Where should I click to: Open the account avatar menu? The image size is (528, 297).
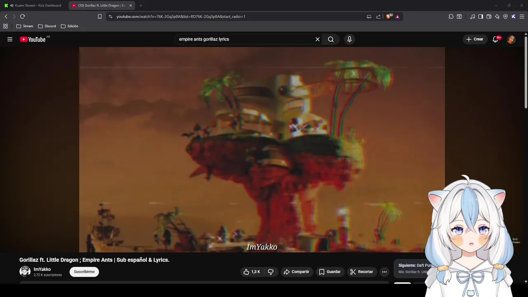coord(511,39)
